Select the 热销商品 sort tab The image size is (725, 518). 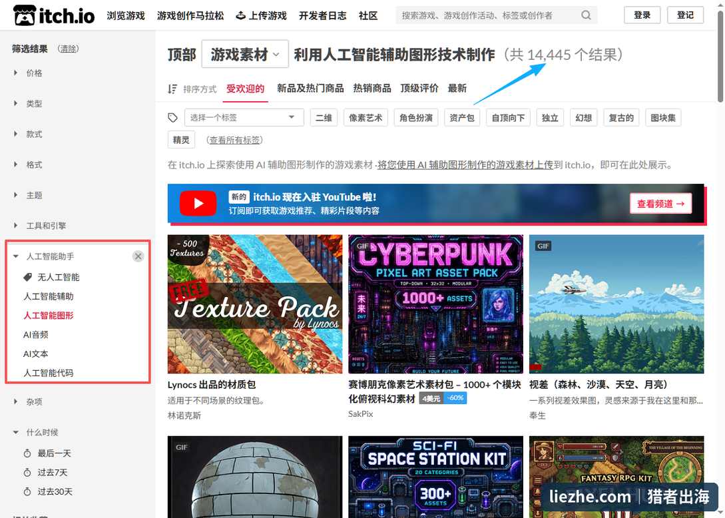[372, 89]
